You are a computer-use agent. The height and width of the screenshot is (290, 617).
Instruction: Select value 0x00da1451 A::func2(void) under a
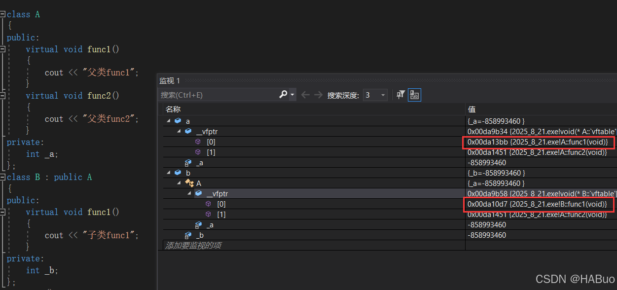tap(537, 152)
